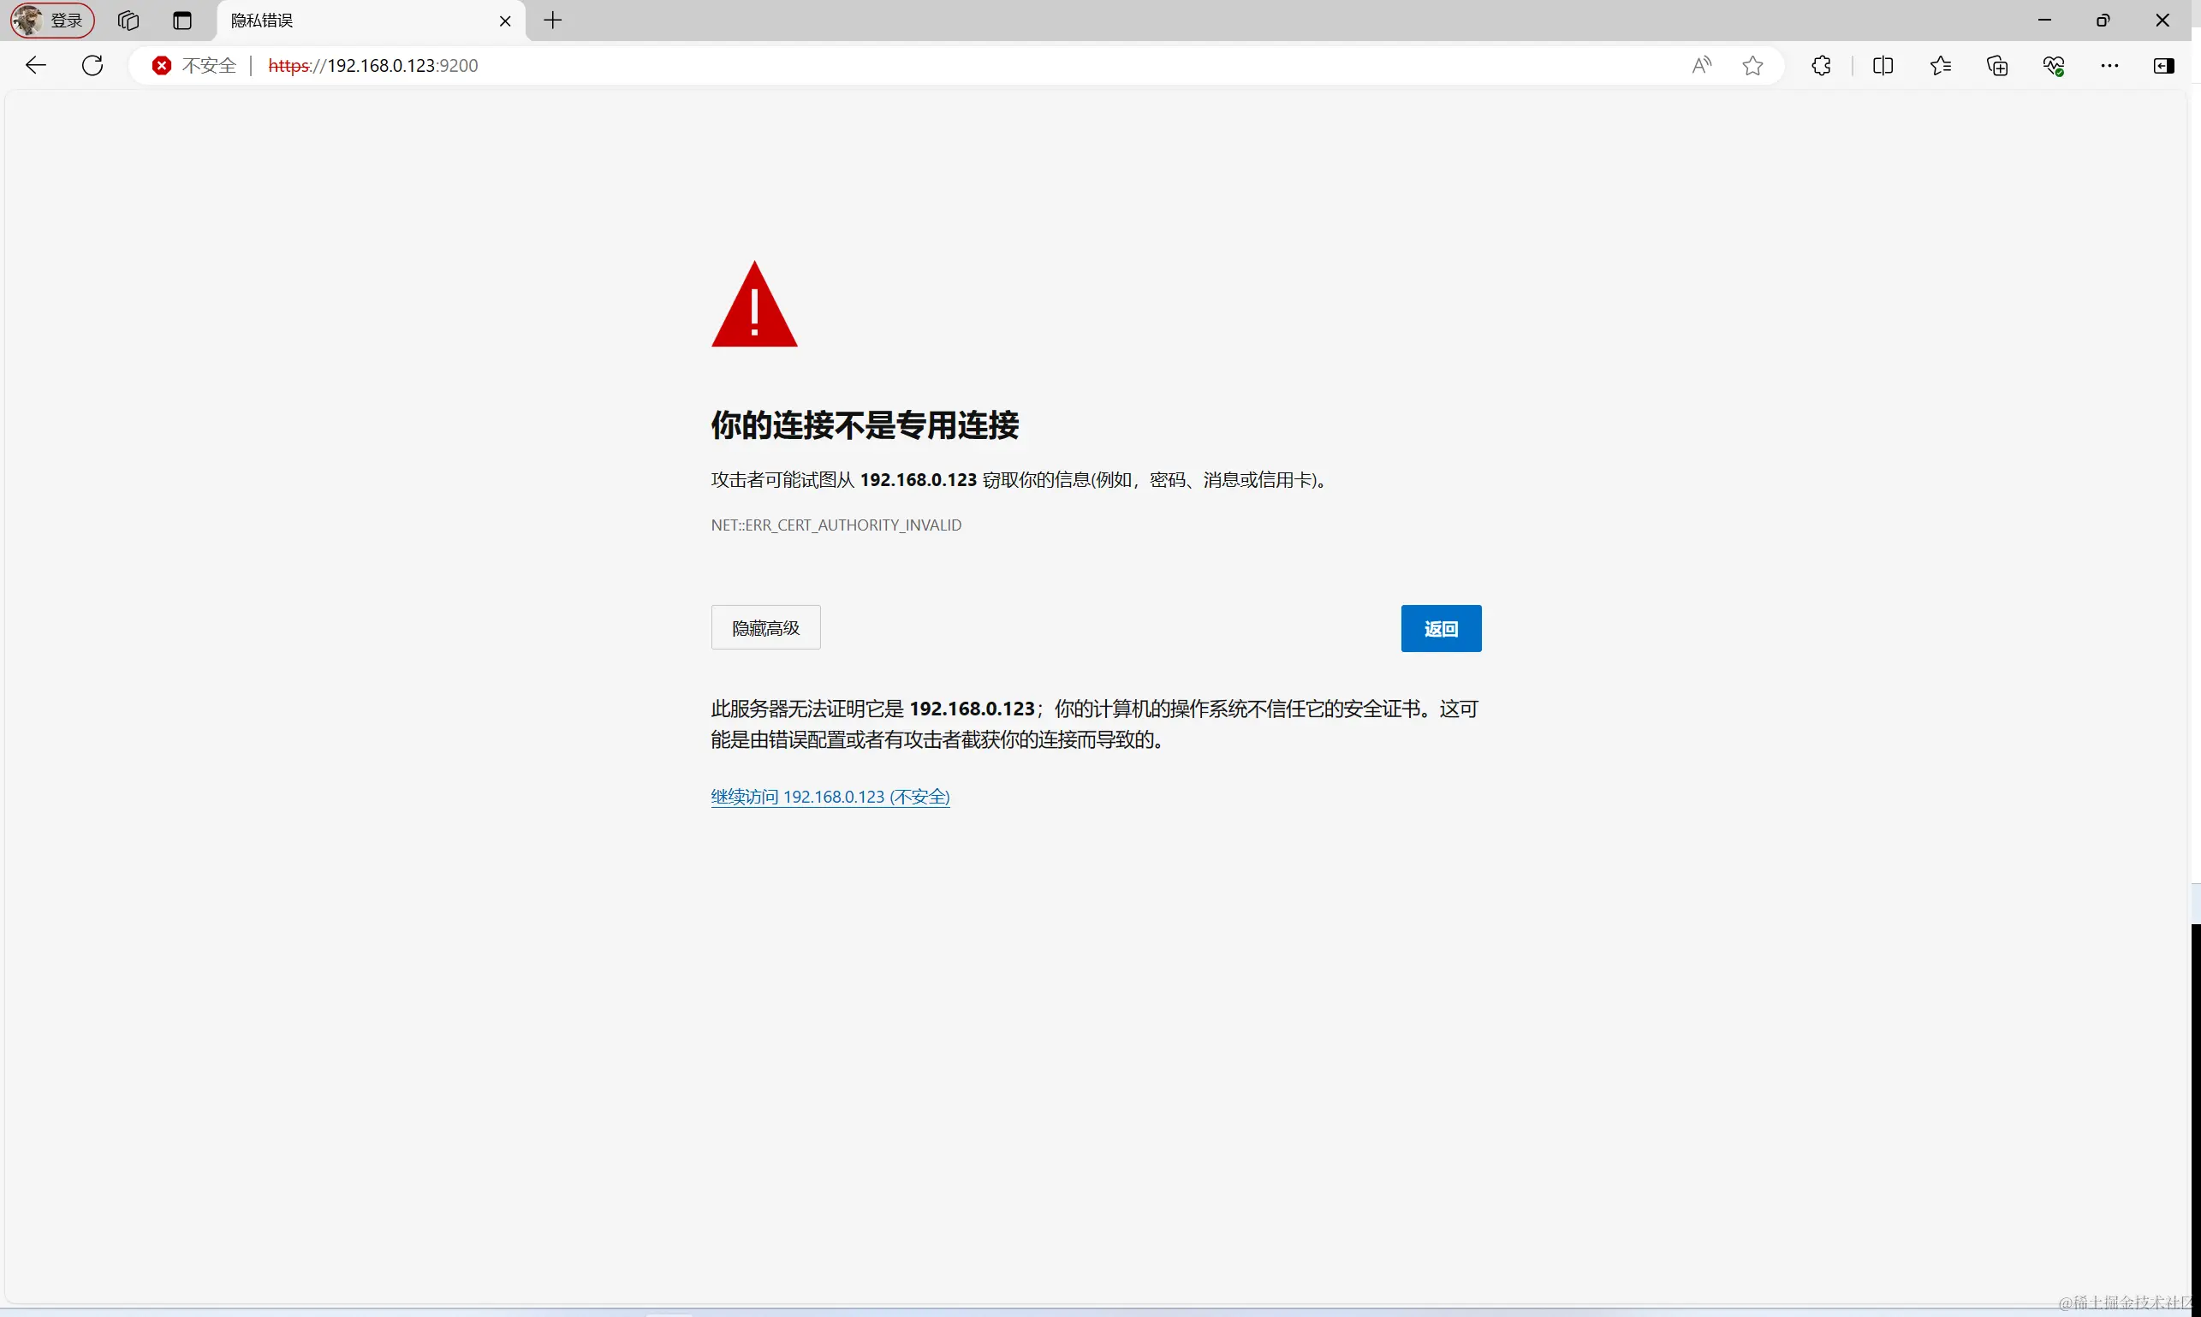Viewport: 2201px width, 1317px height.
Task: Click the profile 登录 button
Action: pos(52,21)
